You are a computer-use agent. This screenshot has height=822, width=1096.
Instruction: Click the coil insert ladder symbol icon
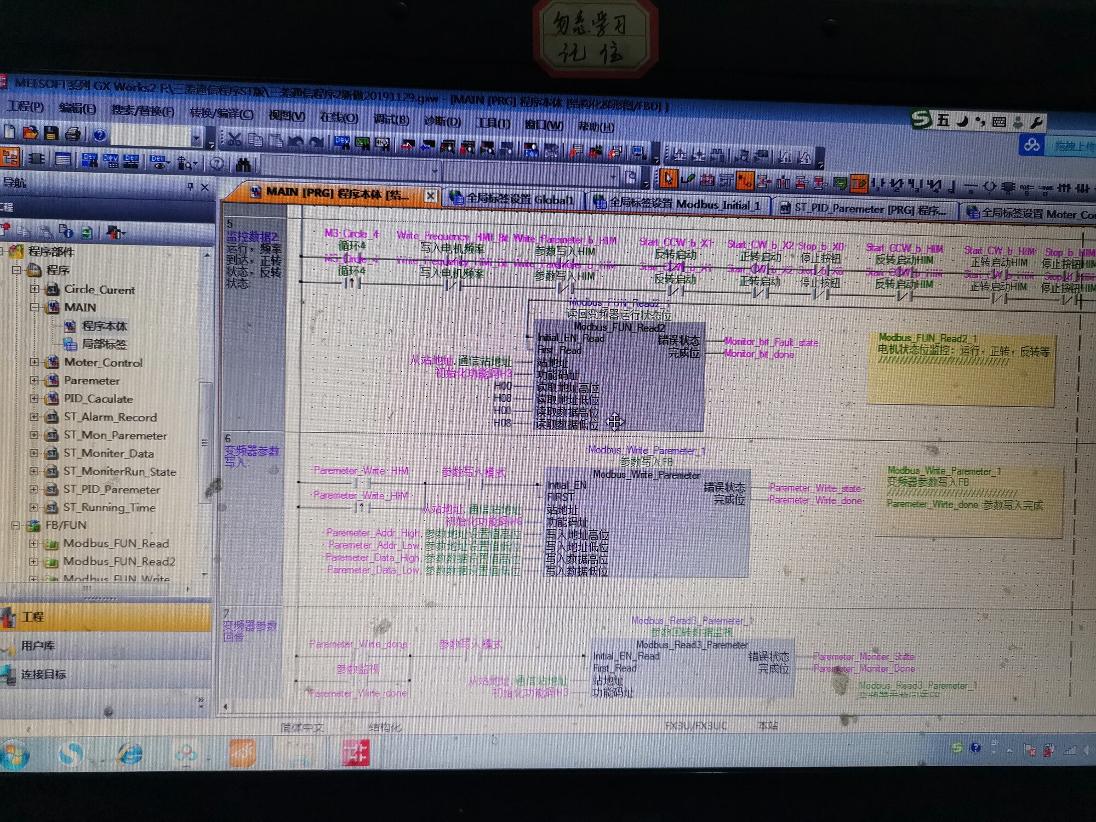click(989, 187)
